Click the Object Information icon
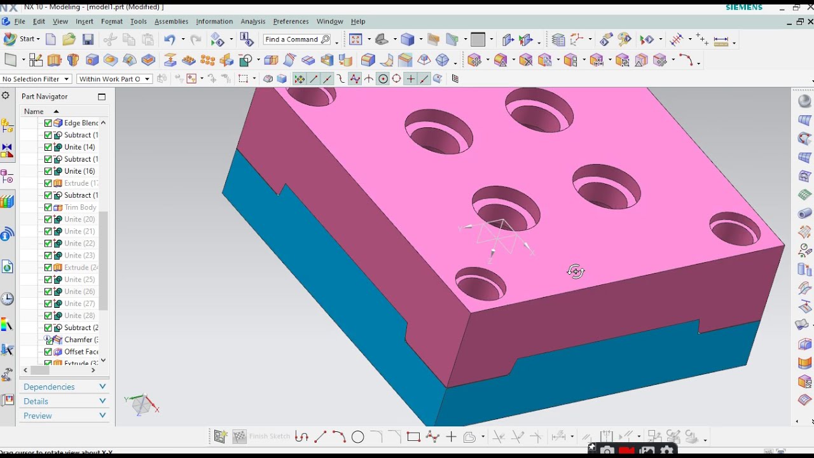Screen dimensions: 814x458 click(x=247, y=39)
